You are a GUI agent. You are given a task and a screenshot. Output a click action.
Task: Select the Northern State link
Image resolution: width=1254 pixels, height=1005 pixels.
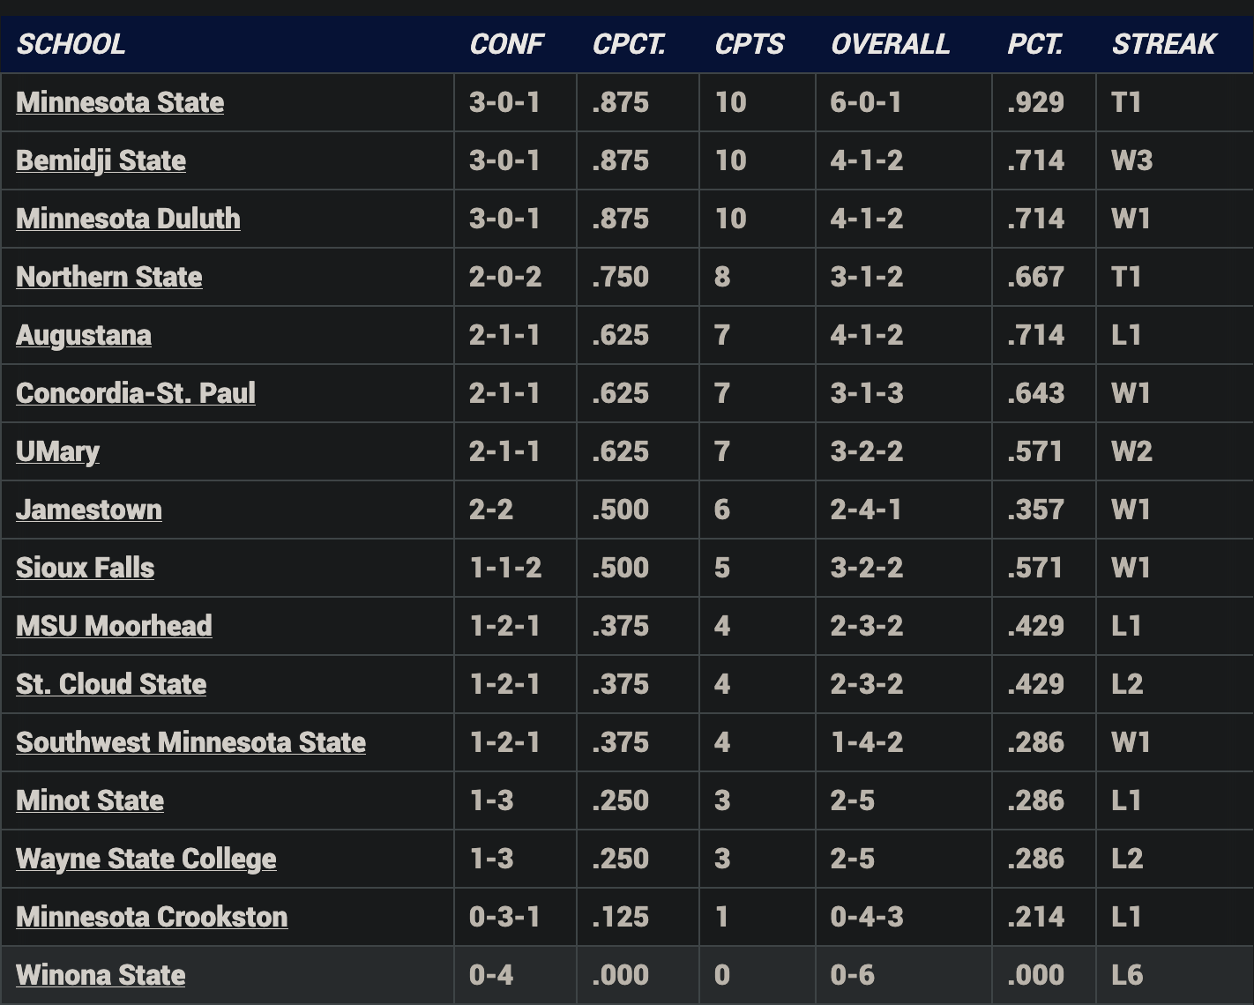109,277
